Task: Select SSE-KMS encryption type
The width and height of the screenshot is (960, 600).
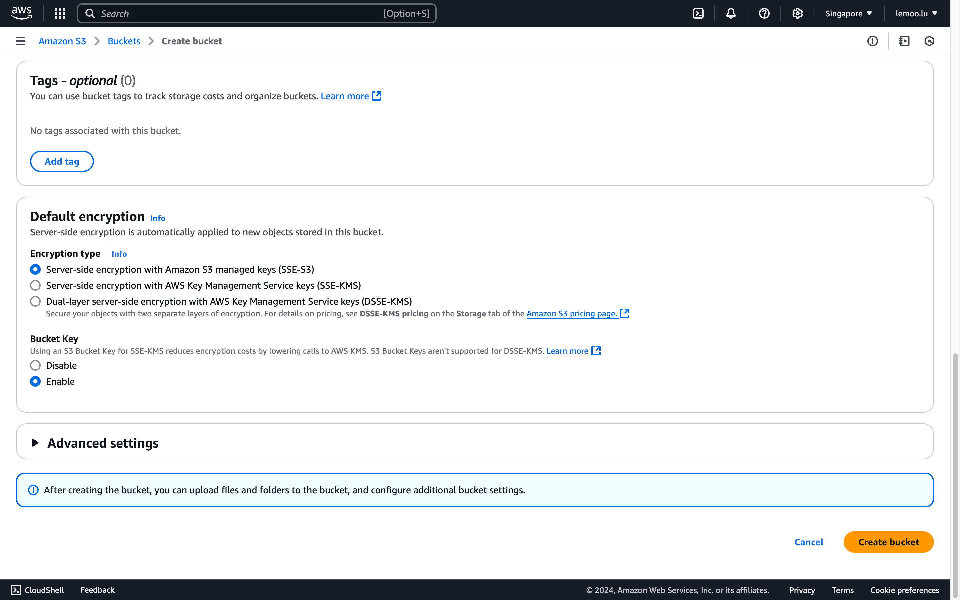Action: [x=35, y=285]
